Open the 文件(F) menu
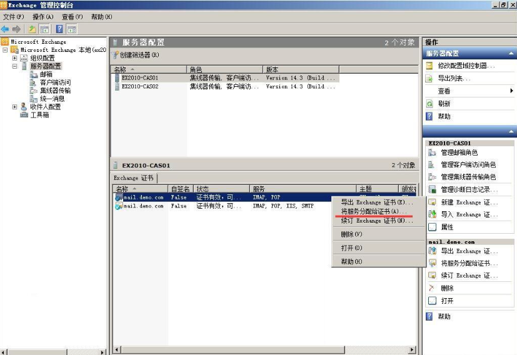 14,16
